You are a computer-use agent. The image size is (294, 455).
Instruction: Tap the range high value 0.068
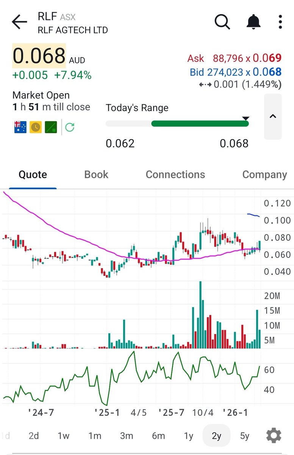click(234, 143)
